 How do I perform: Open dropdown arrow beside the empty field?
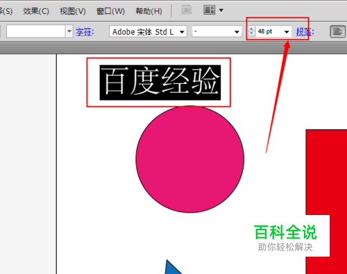(69, 31)
